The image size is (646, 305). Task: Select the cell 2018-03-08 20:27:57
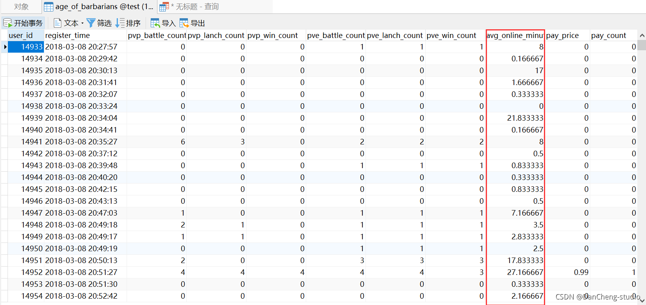(x=85, y=47)
